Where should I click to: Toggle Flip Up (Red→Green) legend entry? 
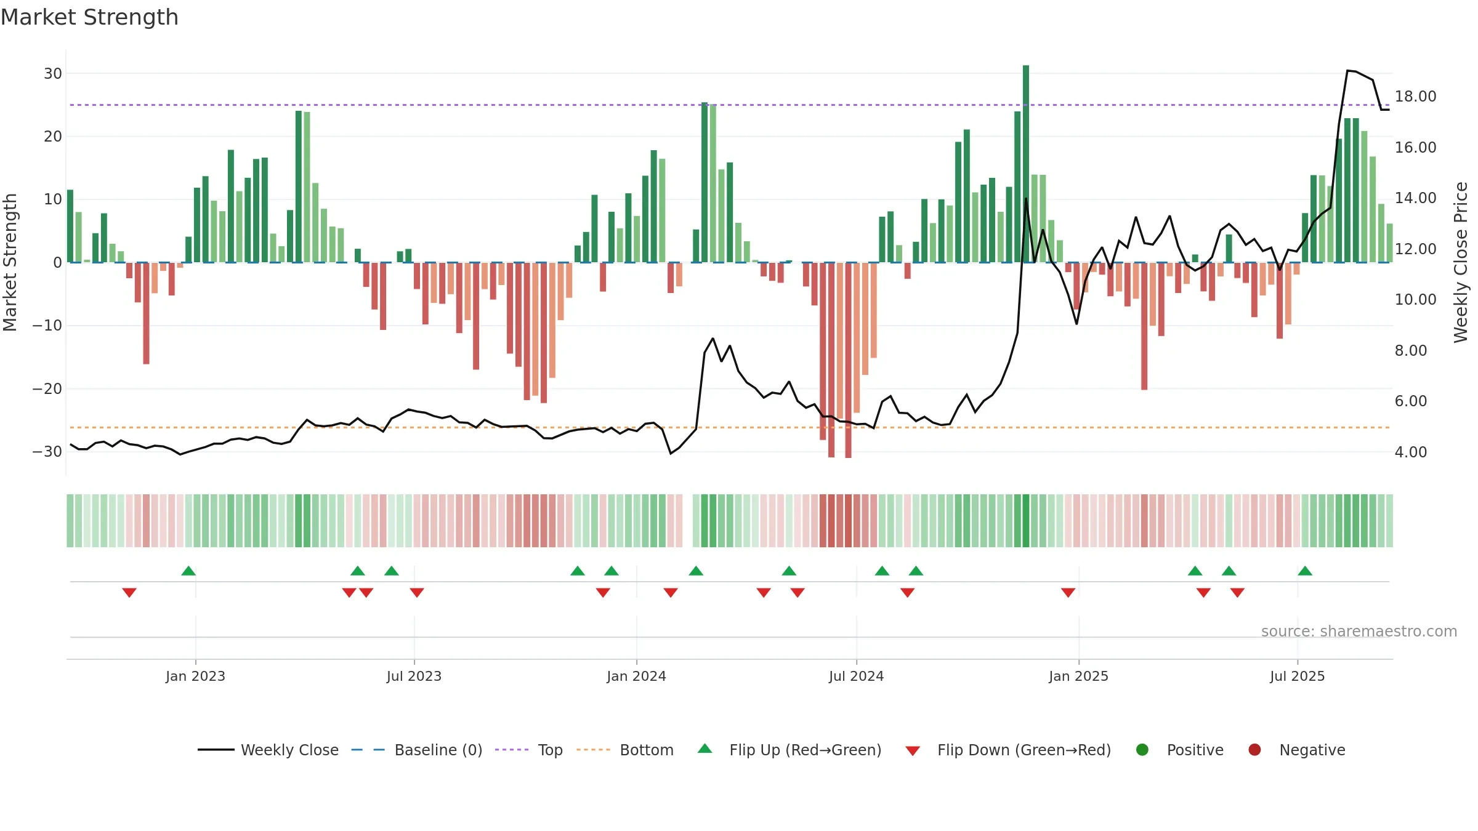coord(789,750)
